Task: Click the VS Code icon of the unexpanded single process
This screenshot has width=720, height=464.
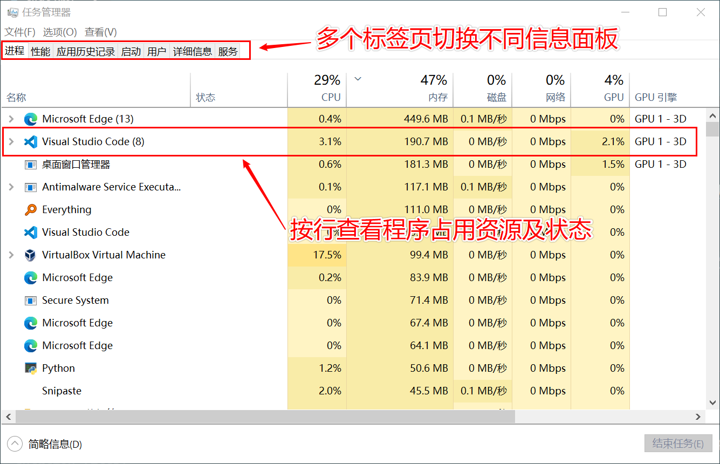Action: 31,233
